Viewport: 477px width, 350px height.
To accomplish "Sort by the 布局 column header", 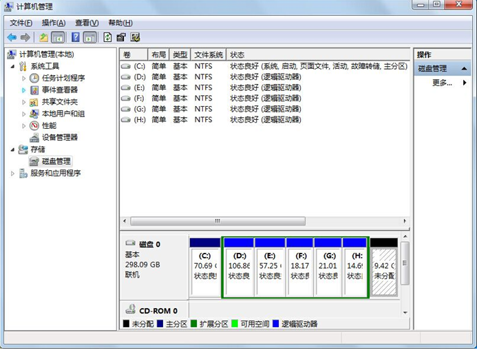I will pos(158,55).
